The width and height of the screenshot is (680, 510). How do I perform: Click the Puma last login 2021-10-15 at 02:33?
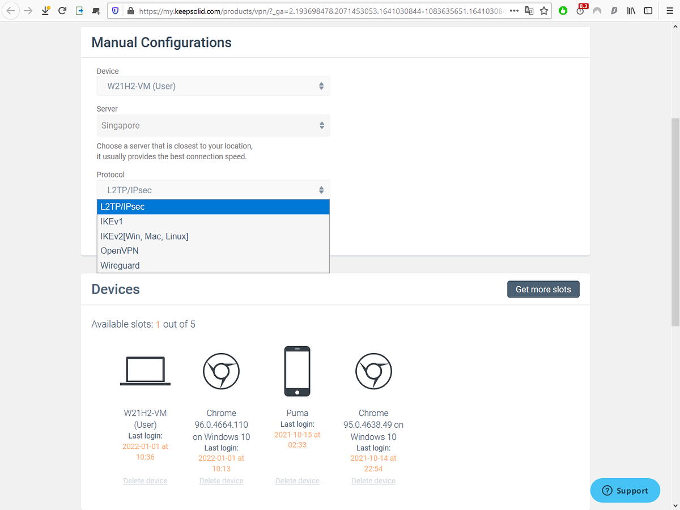click(297, 440)
